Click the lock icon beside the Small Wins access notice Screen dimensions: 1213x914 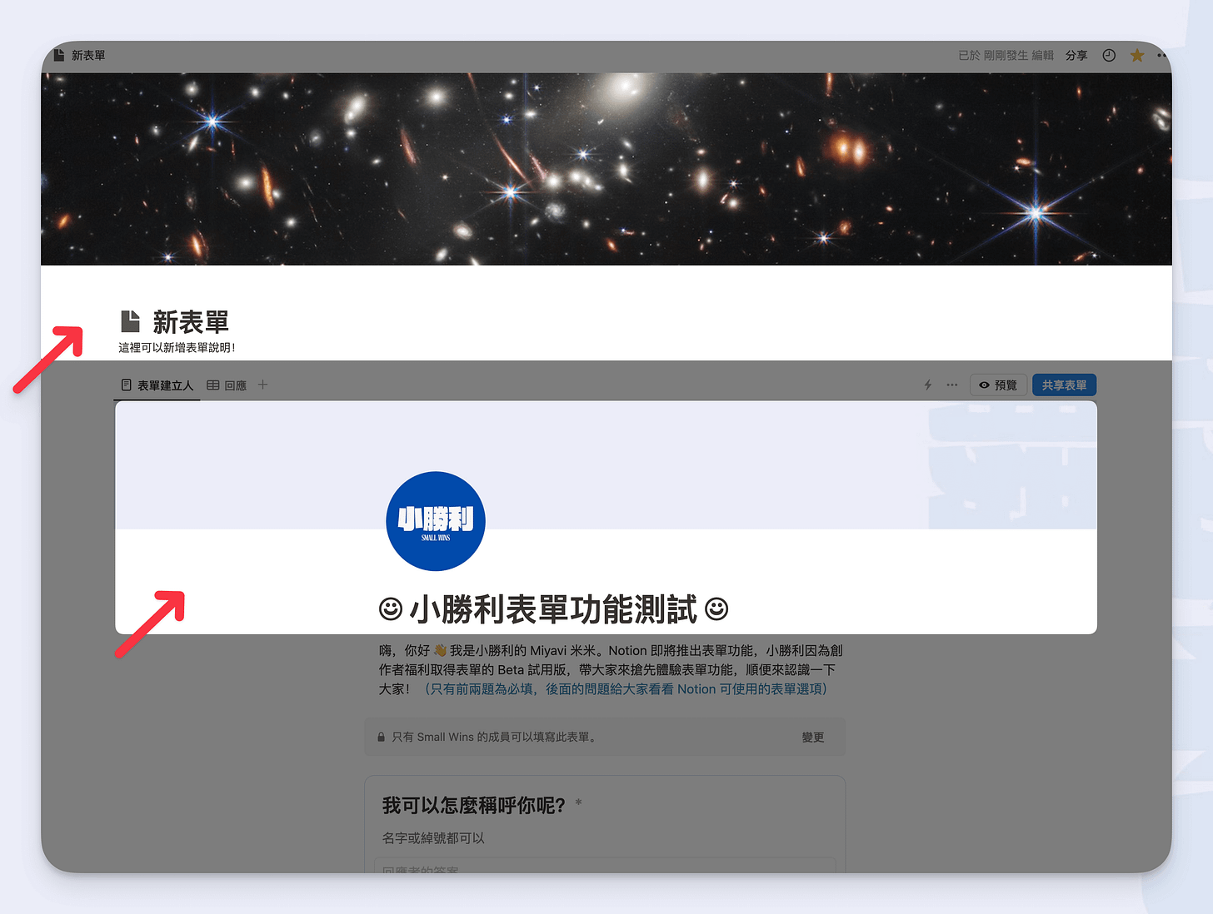tap(381, 738)
